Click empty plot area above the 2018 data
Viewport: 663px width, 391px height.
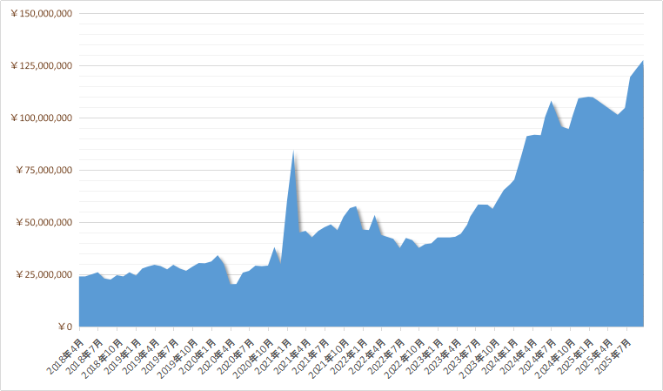pos(131,131)
